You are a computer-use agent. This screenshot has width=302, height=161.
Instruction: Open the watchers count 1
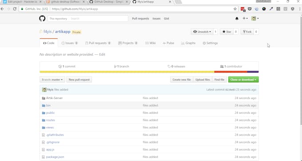click(x=215, y=32)
